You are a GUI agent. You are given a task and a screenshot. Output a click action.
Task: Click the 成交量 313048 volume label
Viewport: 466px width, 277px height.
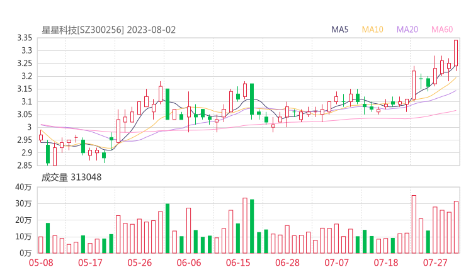point(71,178)
